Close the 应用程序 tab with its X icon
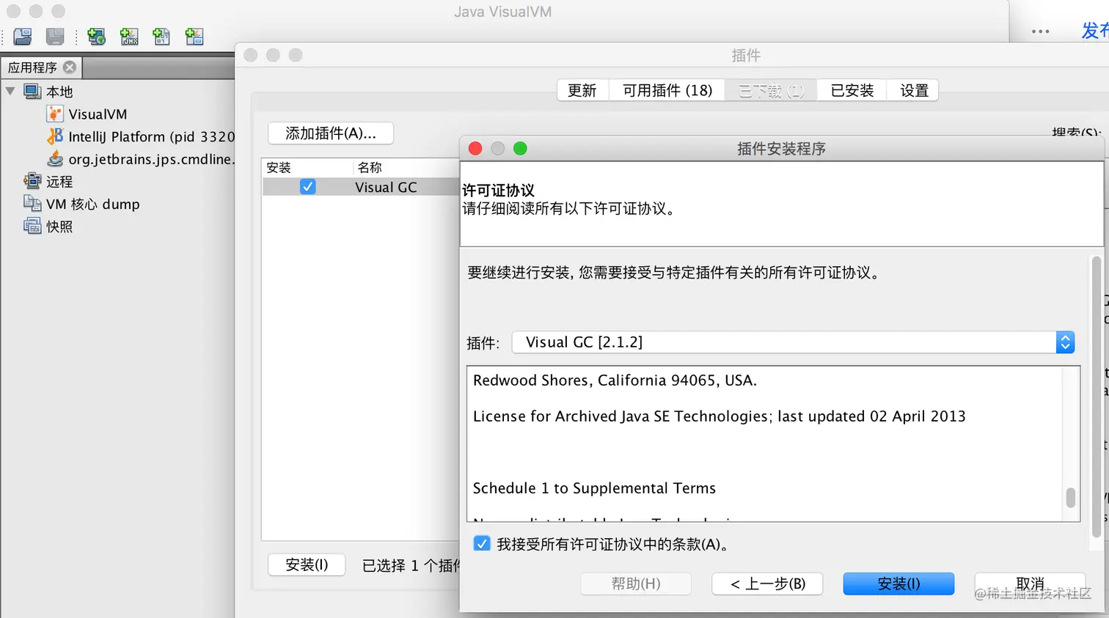Image resolution: width=1109 pixels, height=618 pixels. click(x=70, y=67)
